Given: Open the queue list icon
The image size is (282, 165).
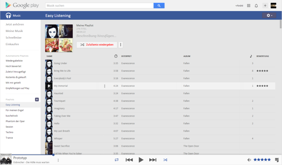Looking at the screenshot, I should pyautogui.click(x=277, y=159).
